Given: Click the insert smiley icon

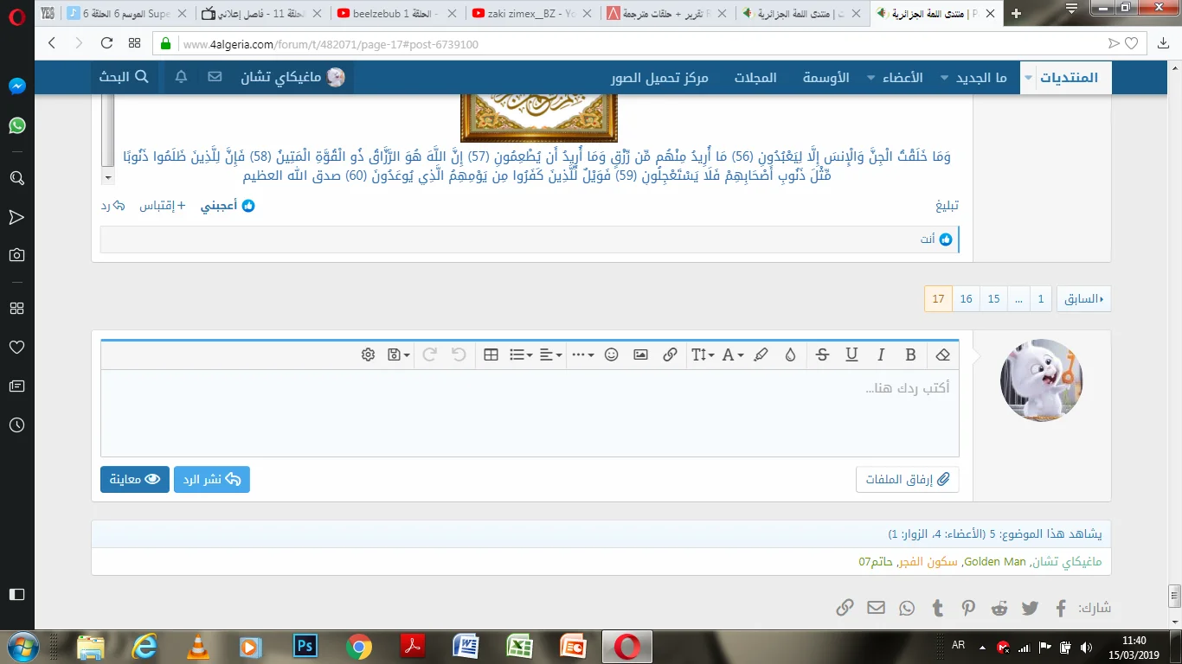Looking at the screenshot, I should (x=612, y=354).
